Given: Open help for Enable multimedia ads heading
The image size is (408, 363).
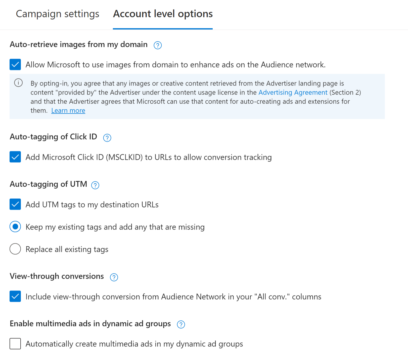Looking at the screenshot, I should coord(181,324).
